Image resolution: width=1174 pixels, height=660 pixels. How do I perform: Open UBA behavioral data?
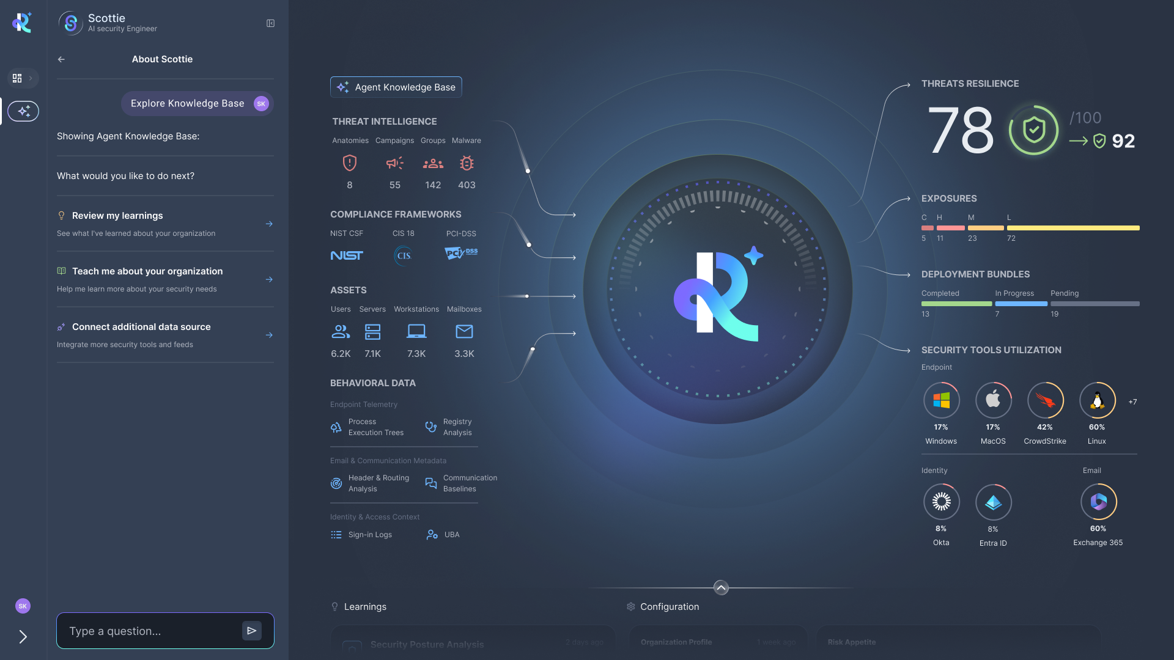pyautogui.click(x=443, y=535)
